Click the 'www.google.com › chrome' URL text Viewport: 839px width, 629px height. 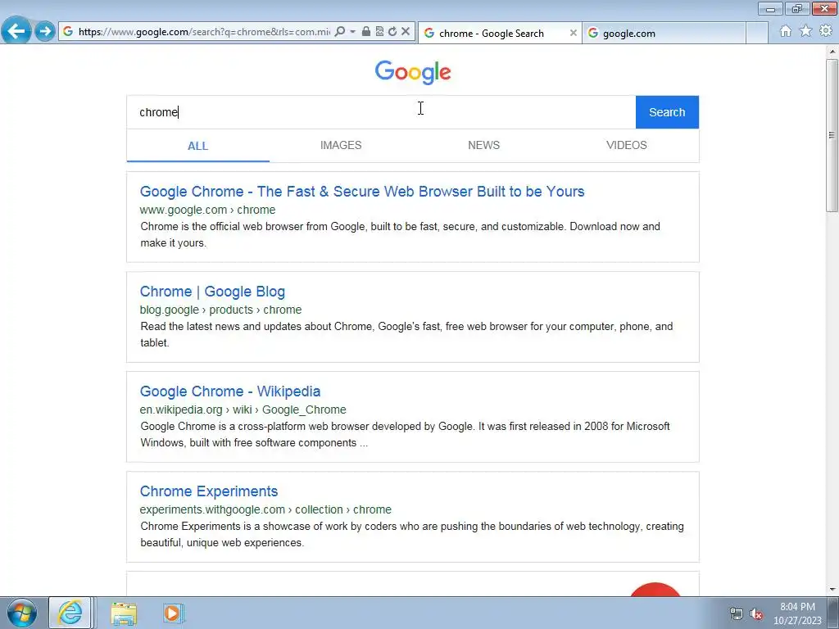(x=207, y=210)
